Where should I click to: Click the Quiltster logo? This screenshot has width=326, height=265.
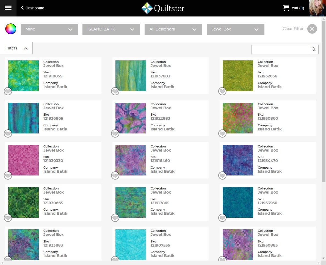(x=163, y=8)
